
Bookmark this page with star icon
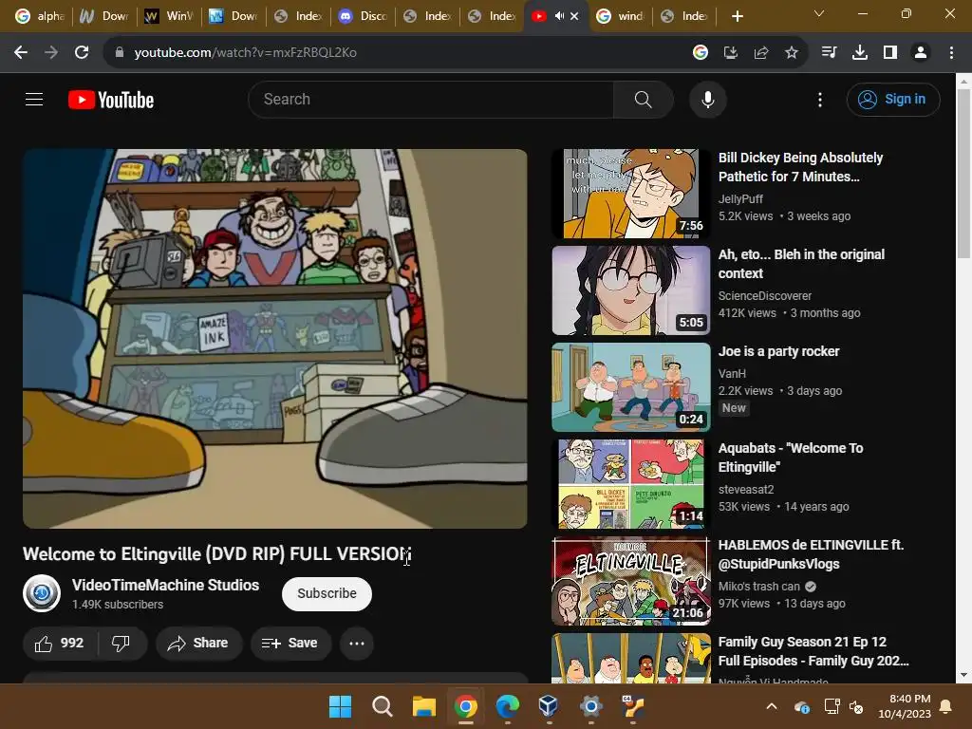[792, 53]
